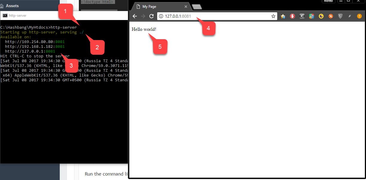This screenshot has width=366, height=180.
Task: Open the Session Buddy "S" extension icon
Action: click(x=311, y=16)
